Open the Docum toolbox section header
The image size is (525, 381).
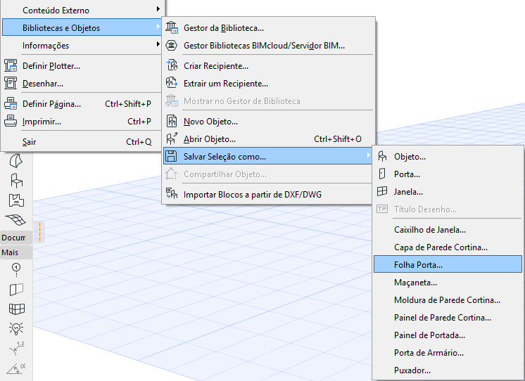point(16,238)
